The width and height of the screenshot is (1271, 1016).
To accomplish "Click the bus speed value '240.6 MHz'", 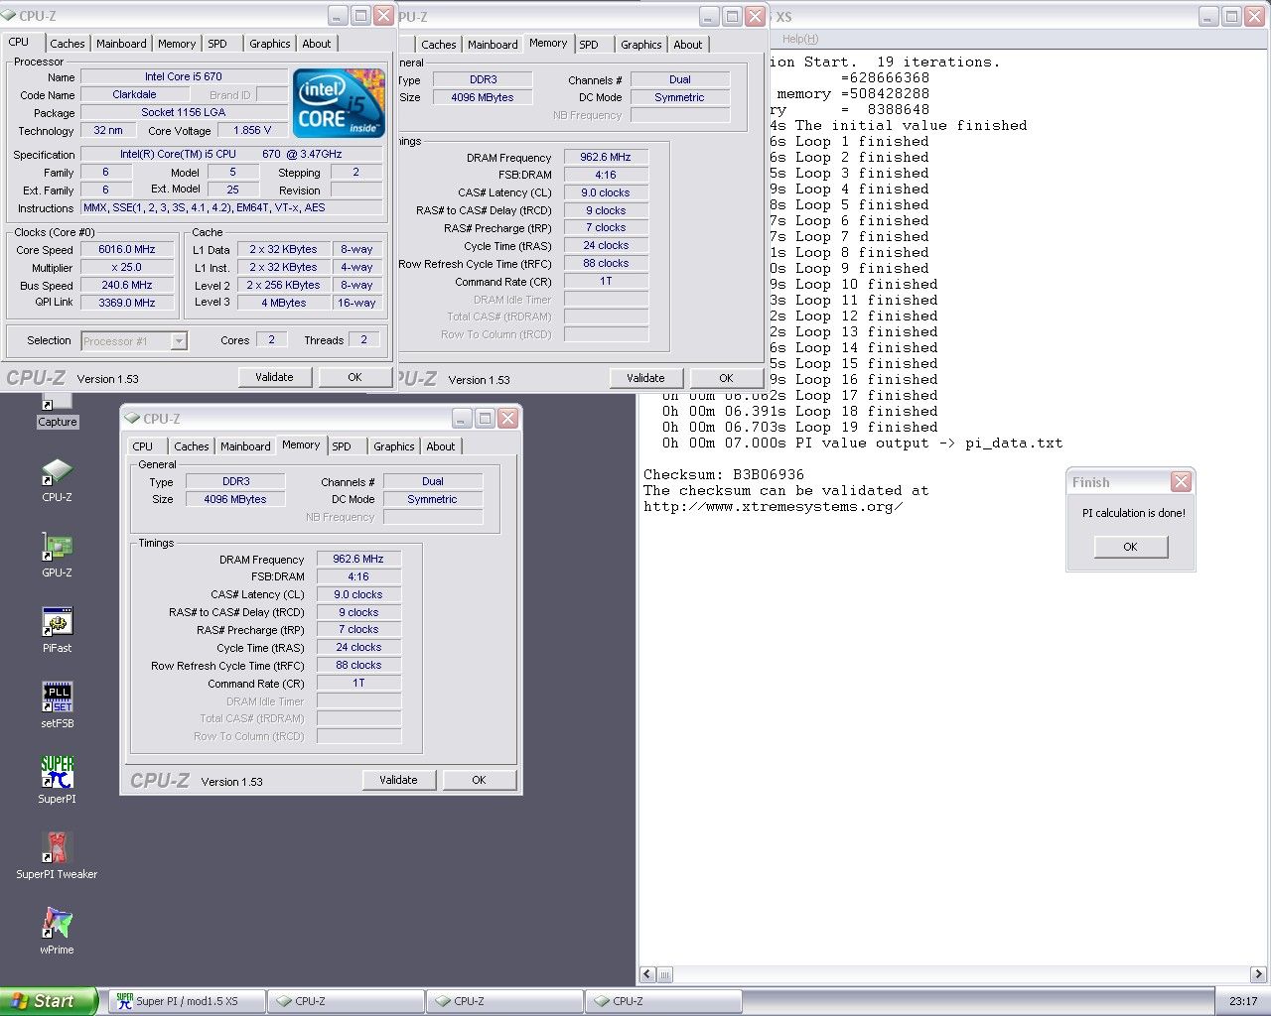I will pyautogui.click(x=127, y=286).
